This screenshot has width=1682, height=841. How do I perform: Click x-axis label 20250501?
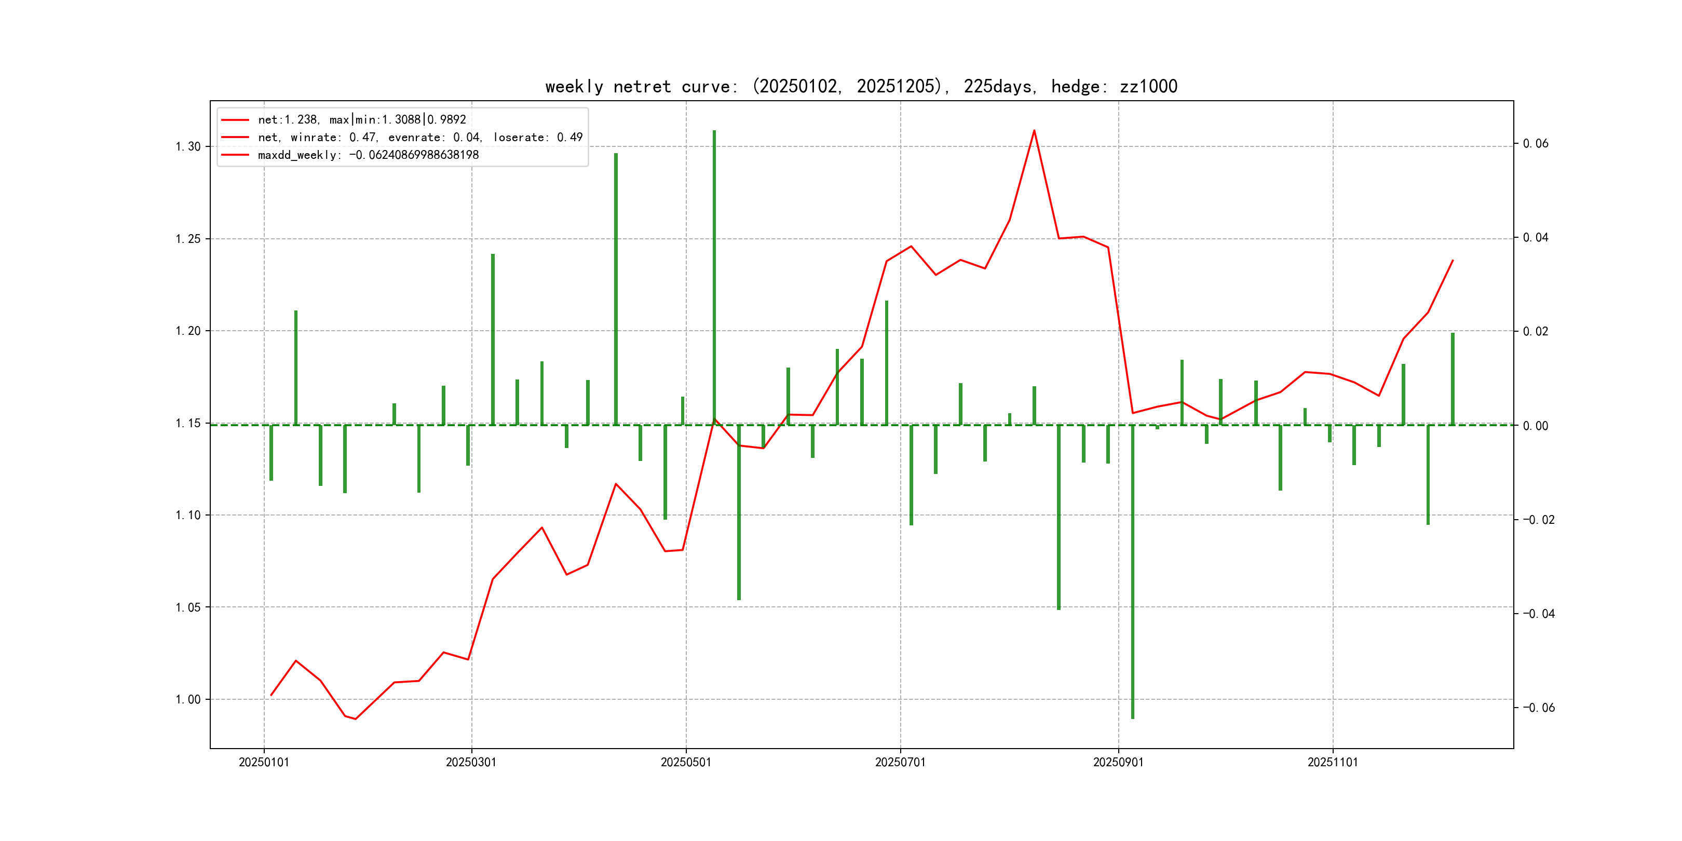[x=686, y=762]
